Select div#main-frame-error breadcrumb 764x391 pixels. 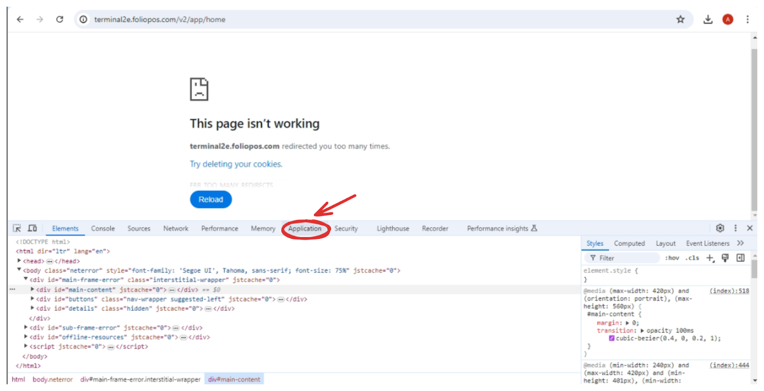coord(140,380)
